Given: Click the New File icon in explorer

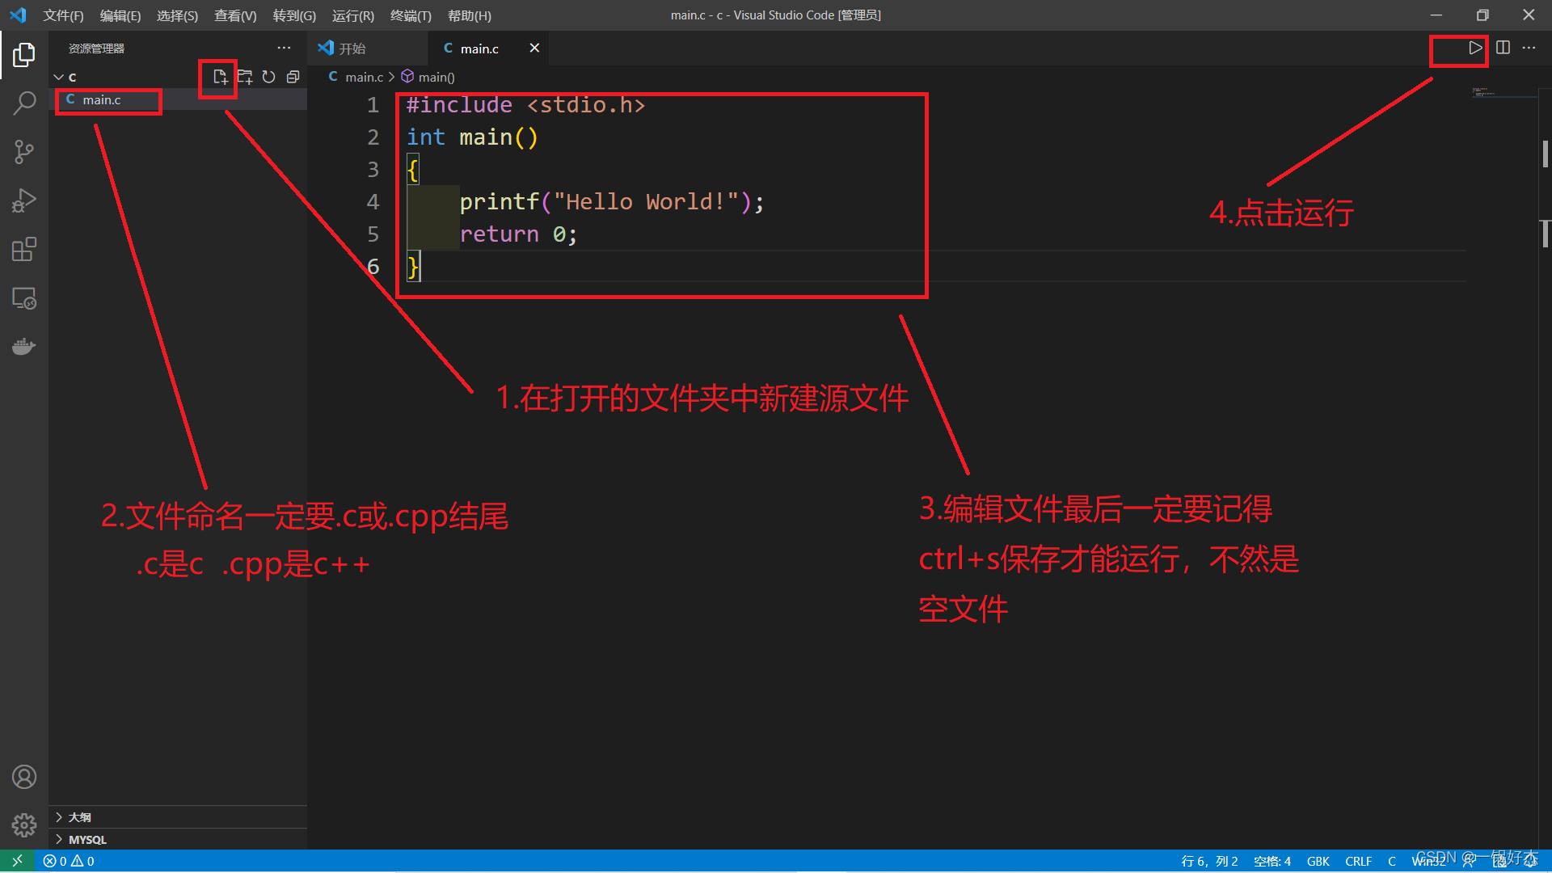Looking at the screenshot, I should pos(220,77).
